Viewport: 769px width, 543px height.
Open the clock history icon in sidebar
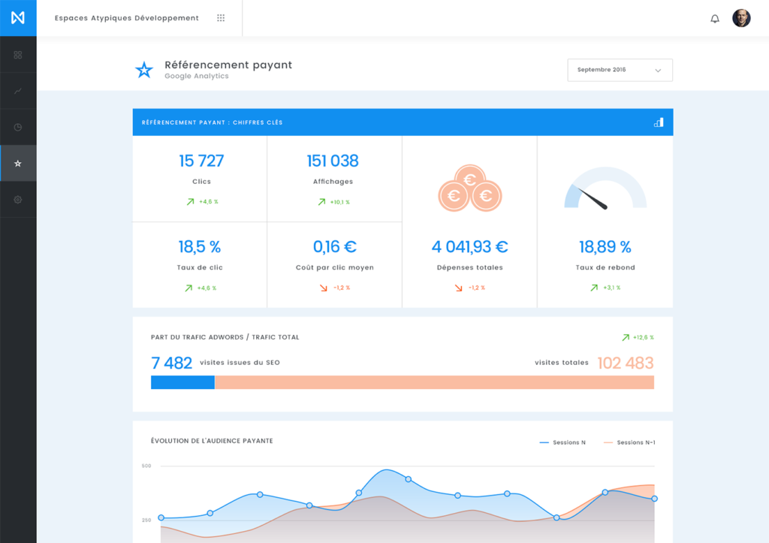17,126
